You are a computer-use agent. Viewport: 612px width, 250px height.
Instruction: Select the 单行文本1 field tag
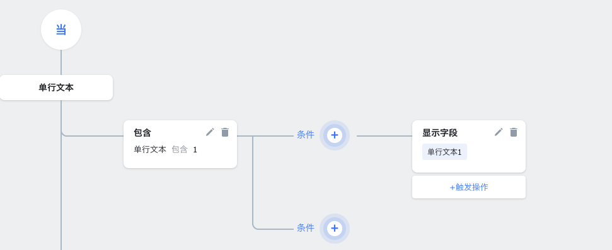click(444, 152)
